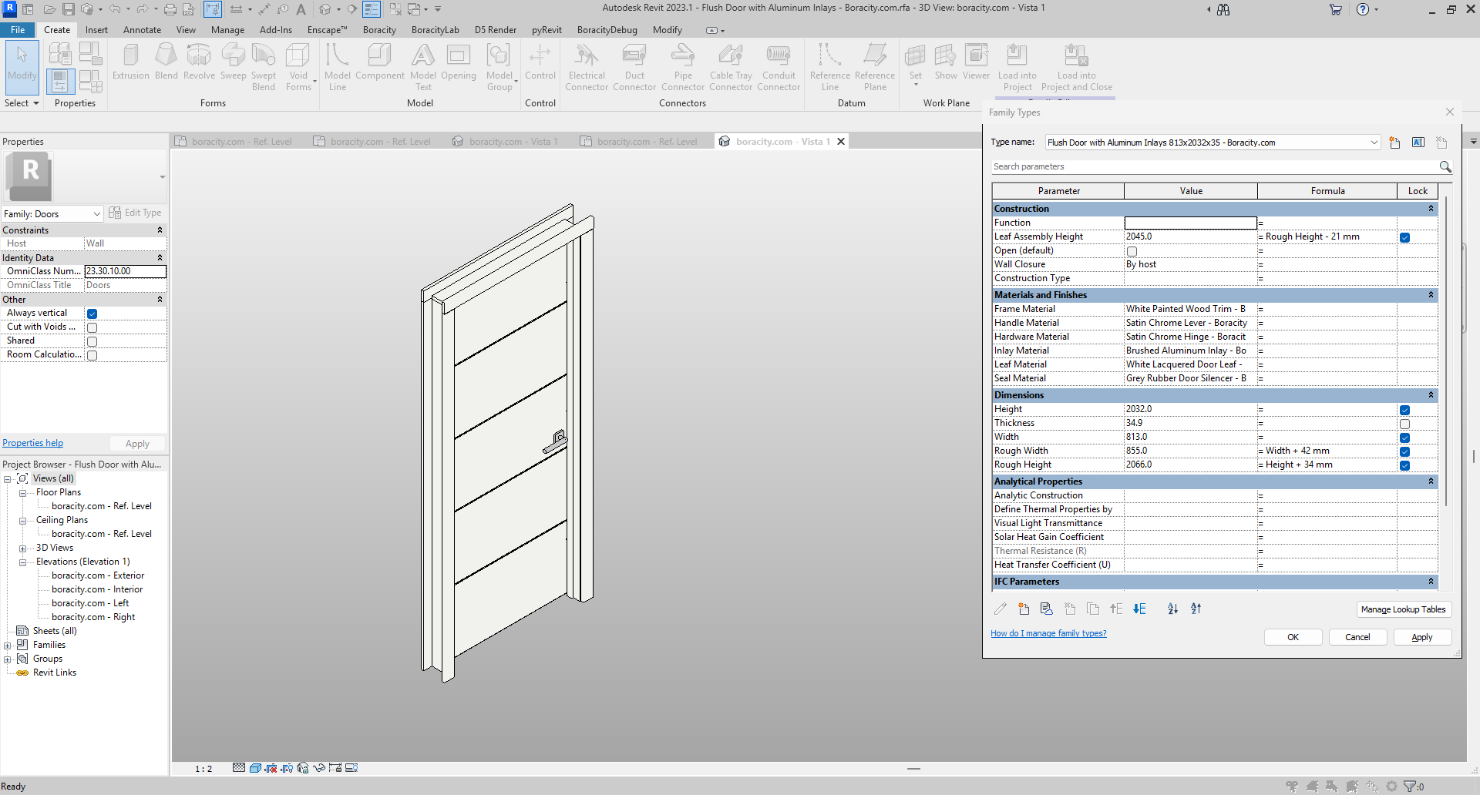
Task: Enable the Cut with Voids checkbox
Action: point(92,327)
